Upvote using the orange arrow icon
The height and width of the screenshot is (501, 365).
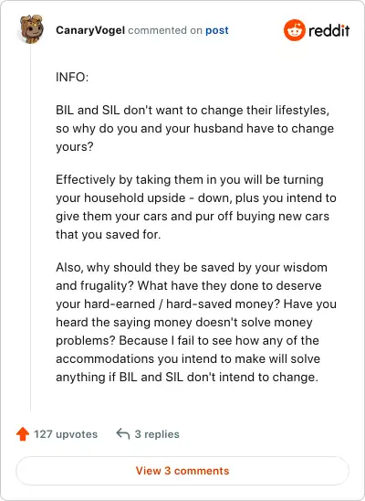tap(23, 434)
